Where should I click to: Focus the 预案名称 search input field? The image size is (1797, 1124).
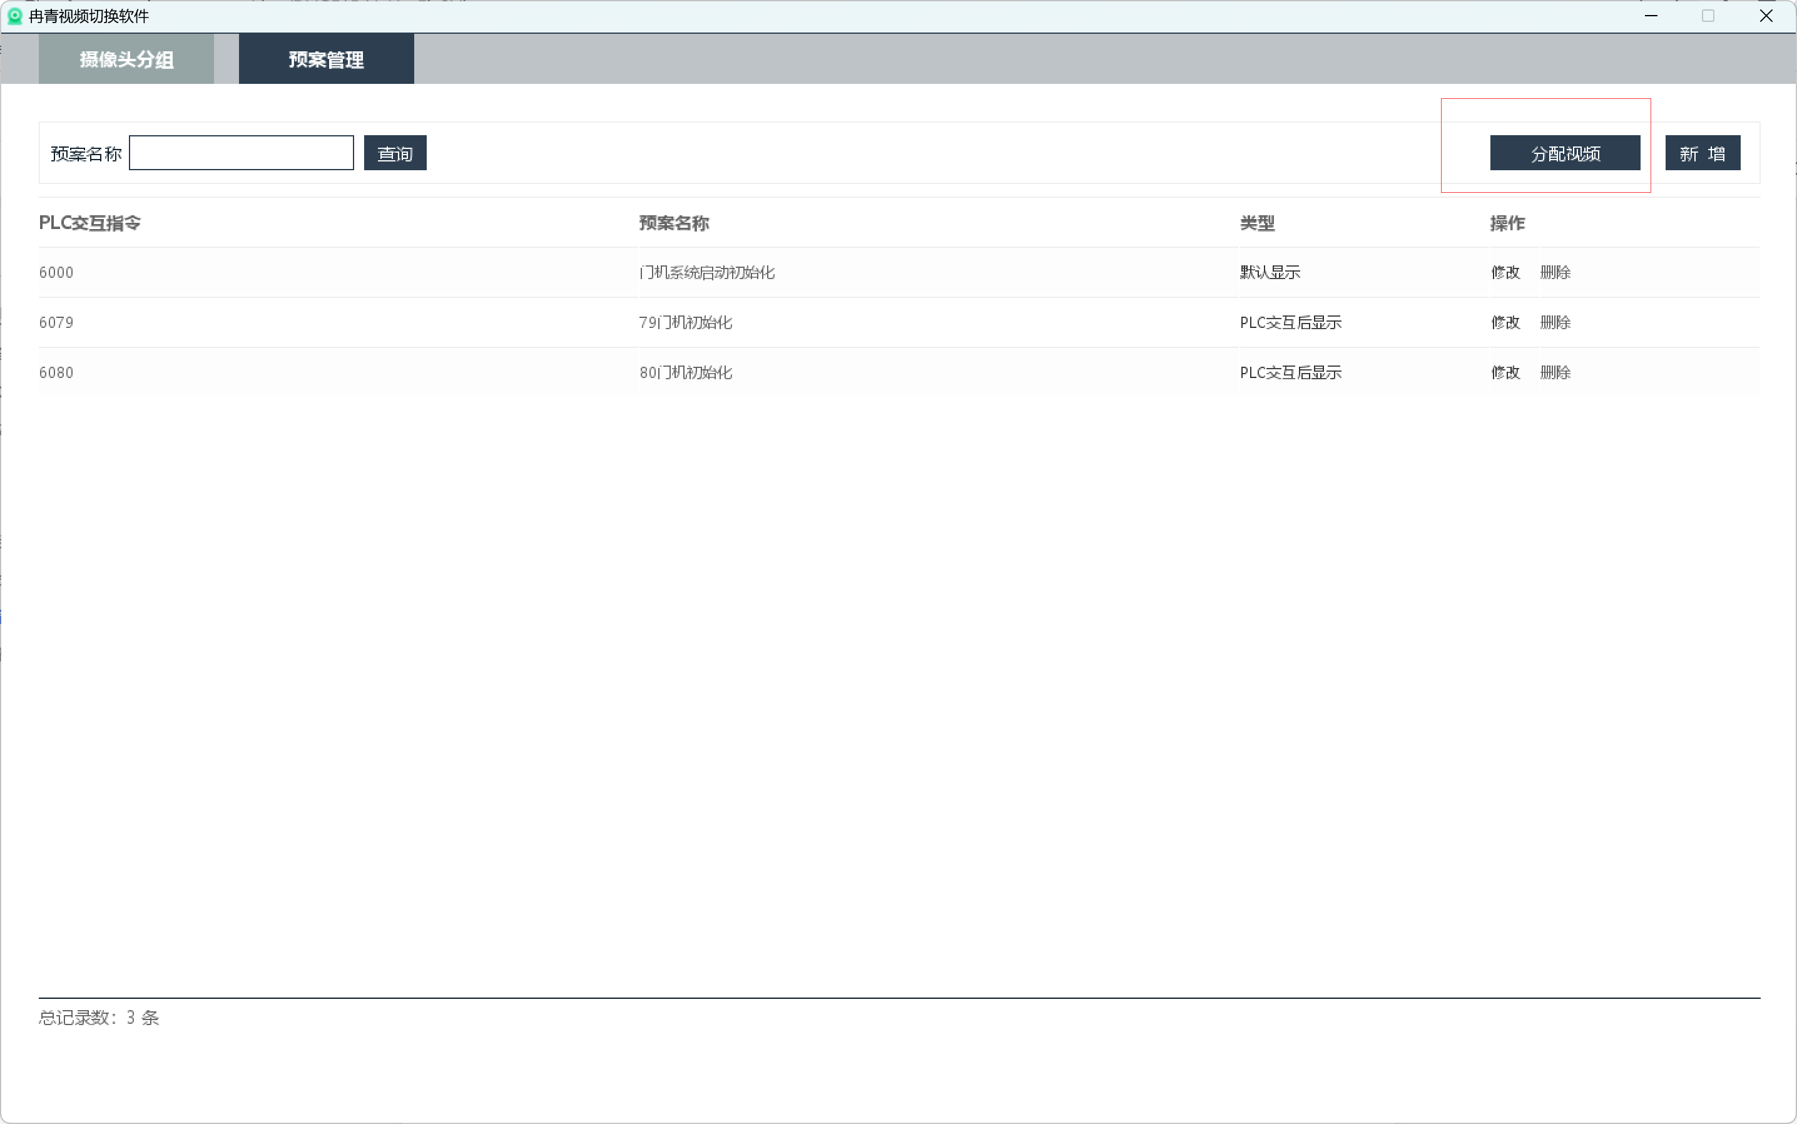click(241, 153)
